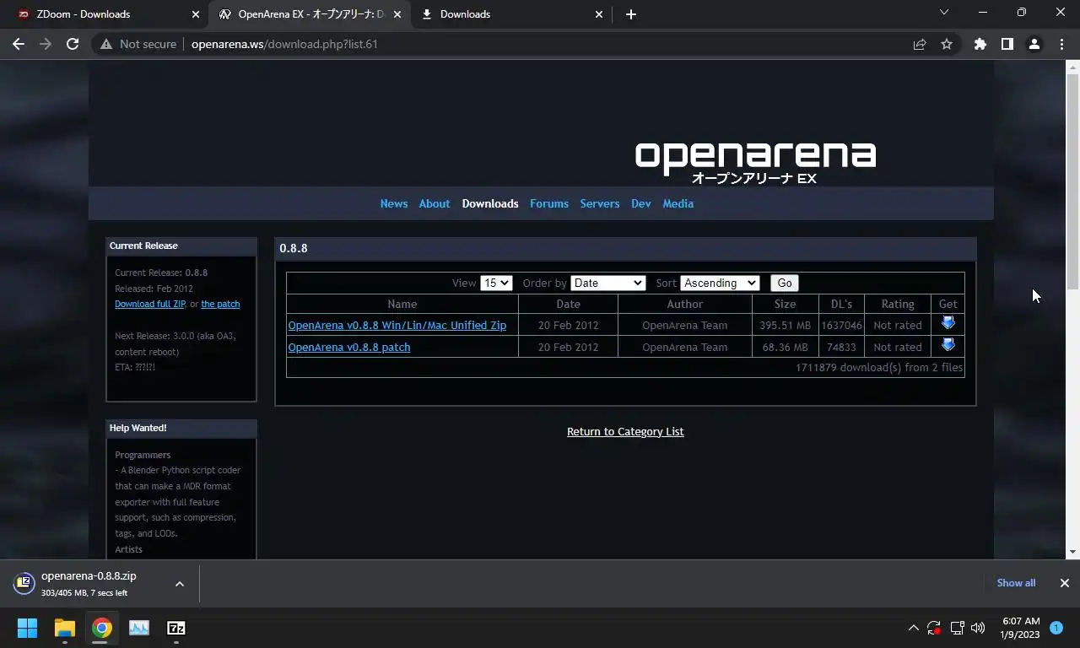Close the OpenArena EX tab
Viewport: 1080px width, 648px height.
397,14
